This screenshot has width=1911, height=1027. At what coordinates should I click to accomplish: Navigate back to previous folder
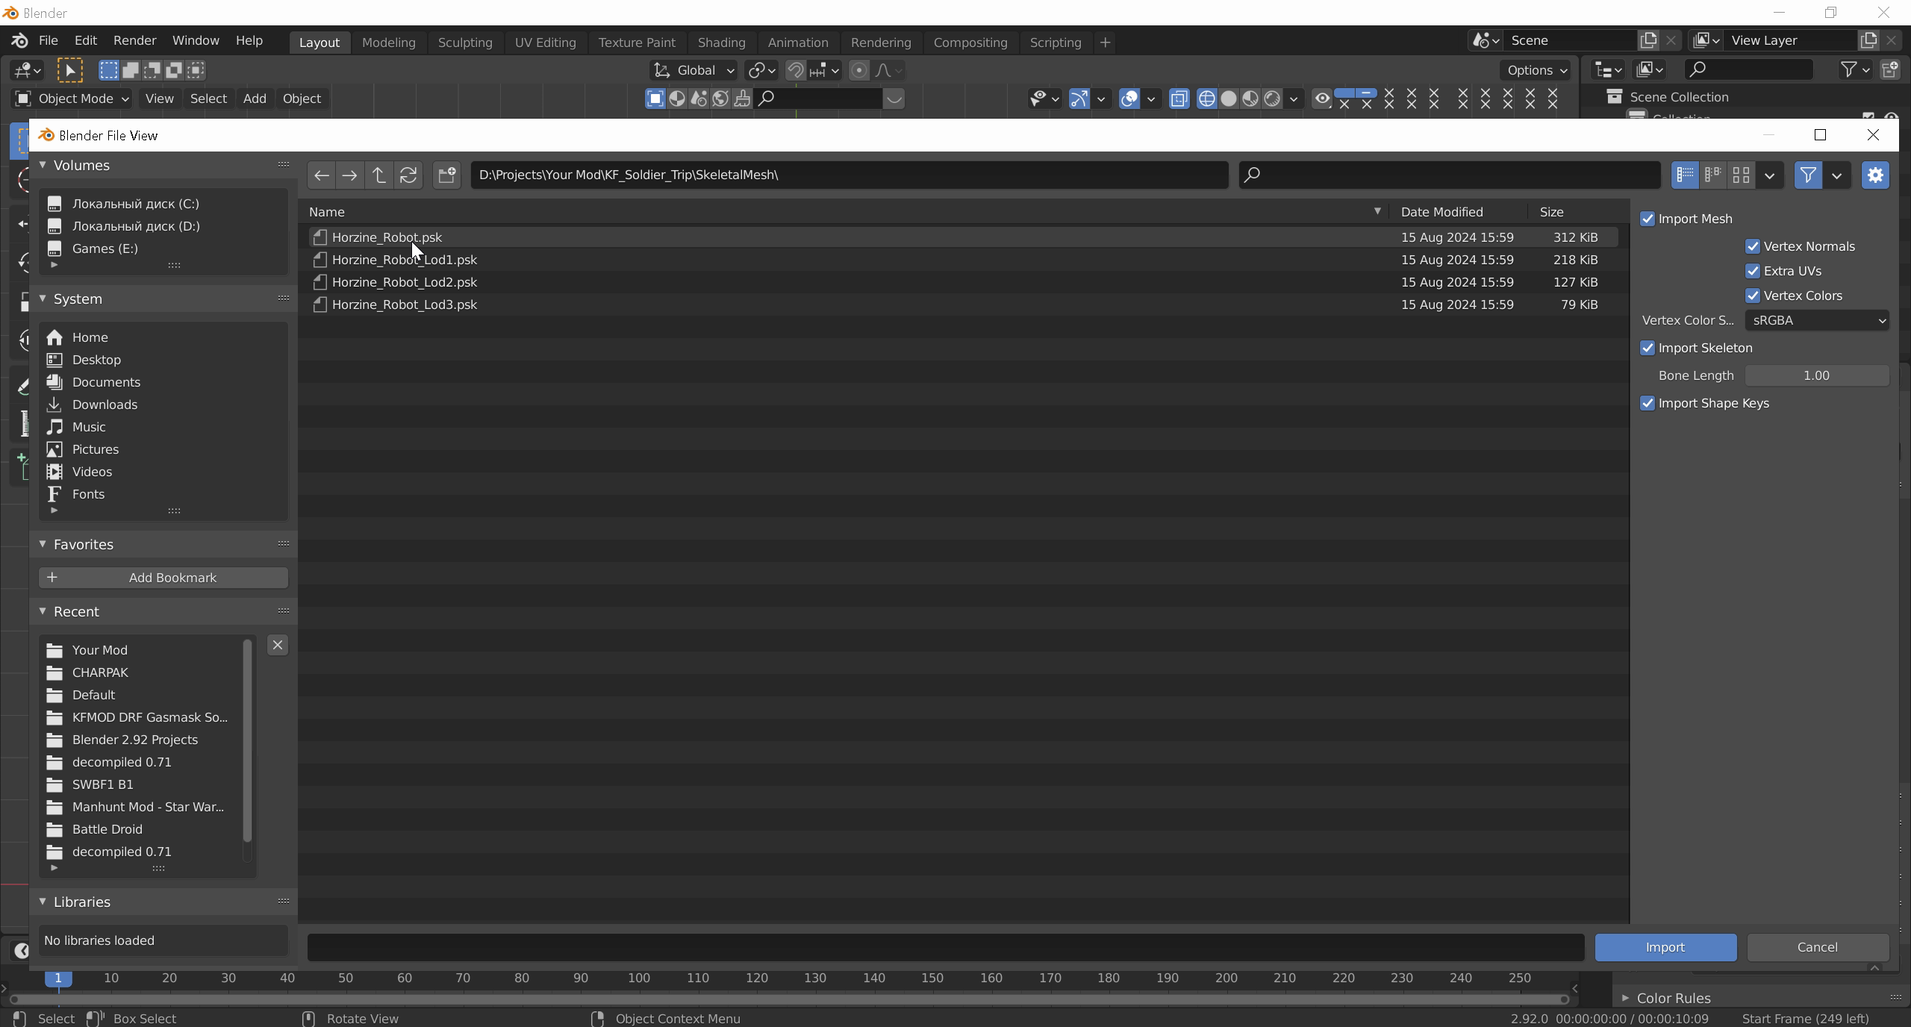coord(321,175)
